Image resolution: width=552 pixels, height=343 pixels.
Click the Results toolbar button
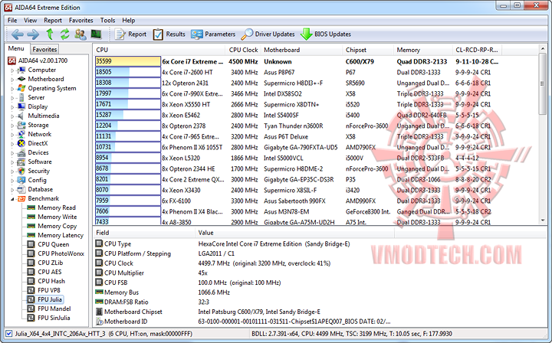(x=169, y=34)
